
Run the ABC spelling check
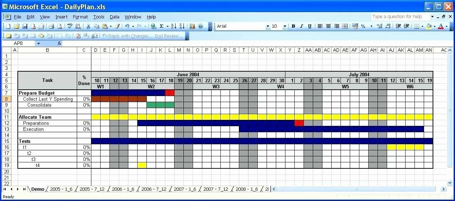point(70,26)
